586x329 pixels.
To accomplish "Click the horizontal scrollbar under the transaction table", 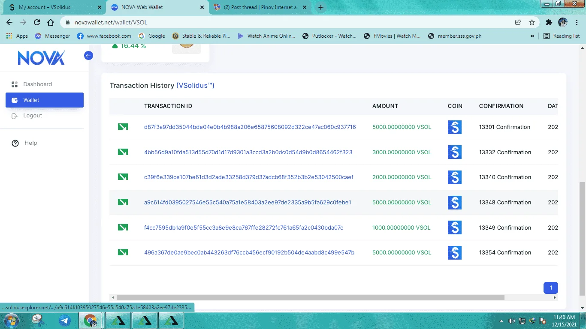I will (310, 297).
